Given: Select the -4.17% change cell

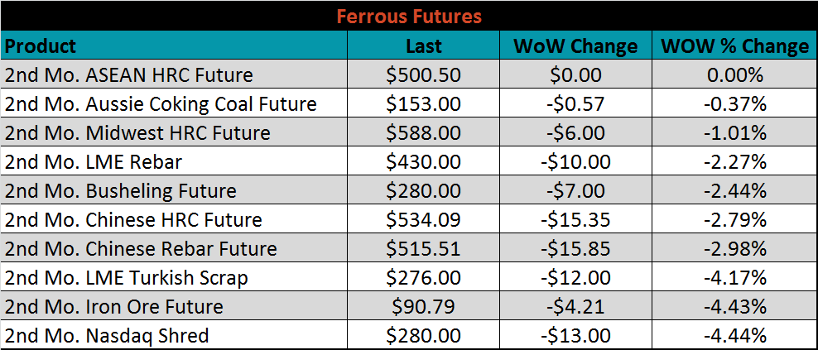Looking at the screenshot, I should (734, 277).
